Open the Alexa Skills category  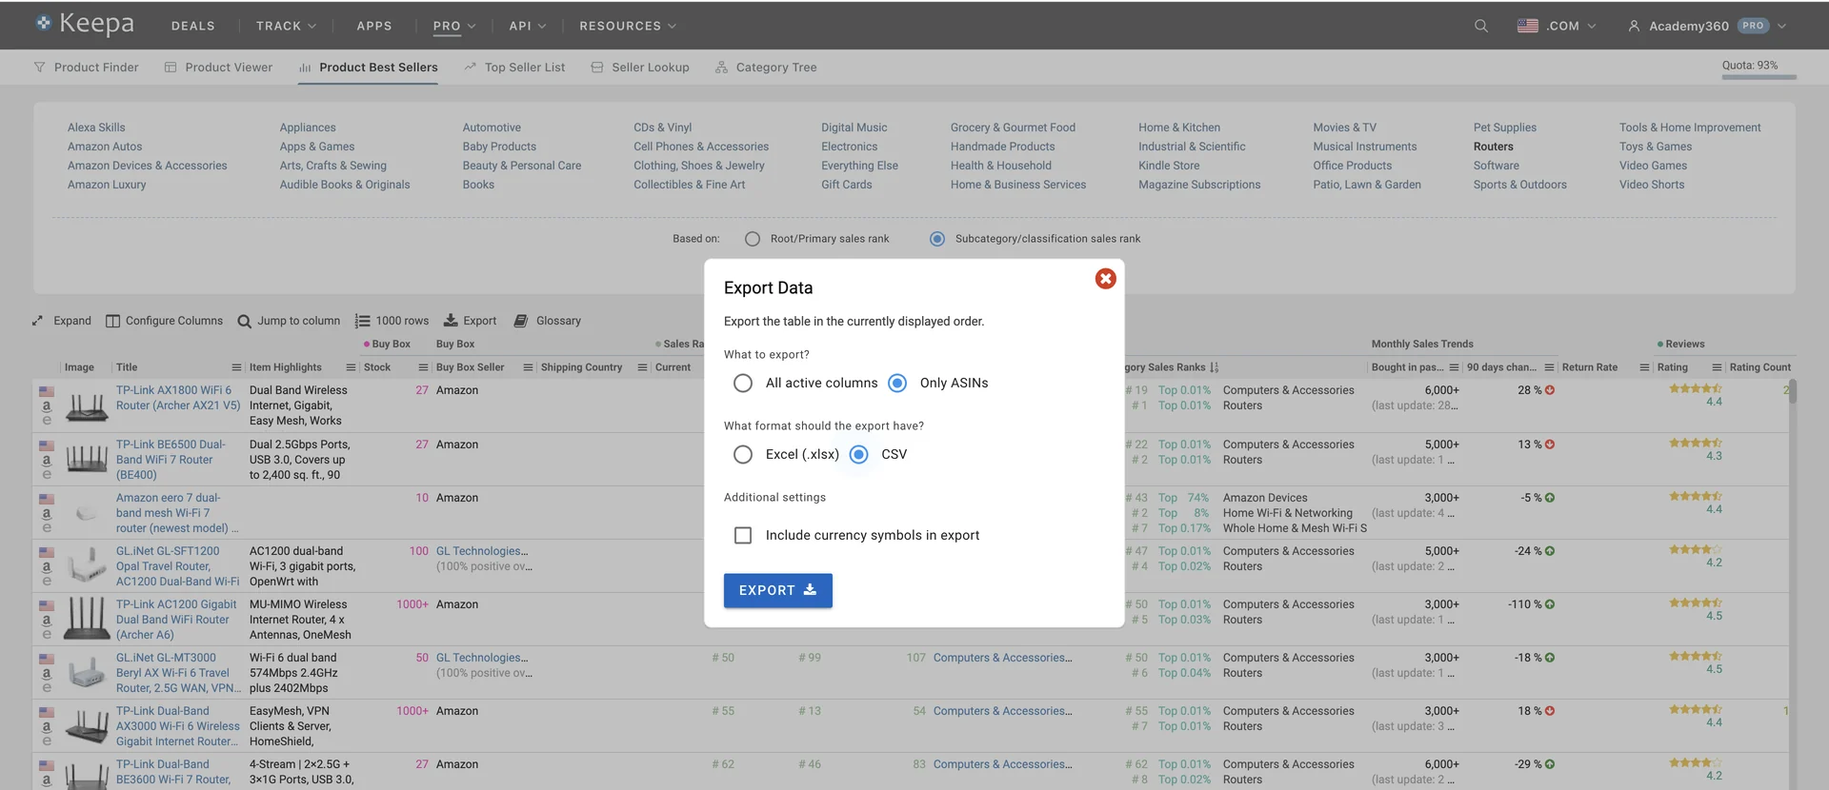pos(96,128)
